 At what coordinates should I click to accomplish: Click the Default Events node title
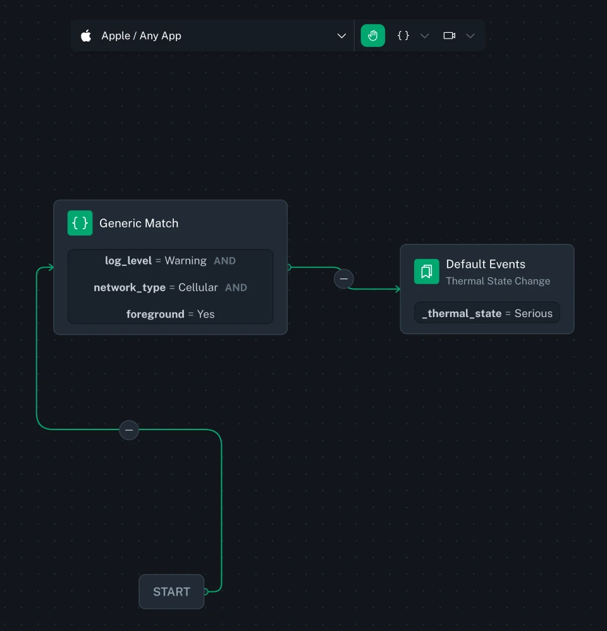click(486, 264)
